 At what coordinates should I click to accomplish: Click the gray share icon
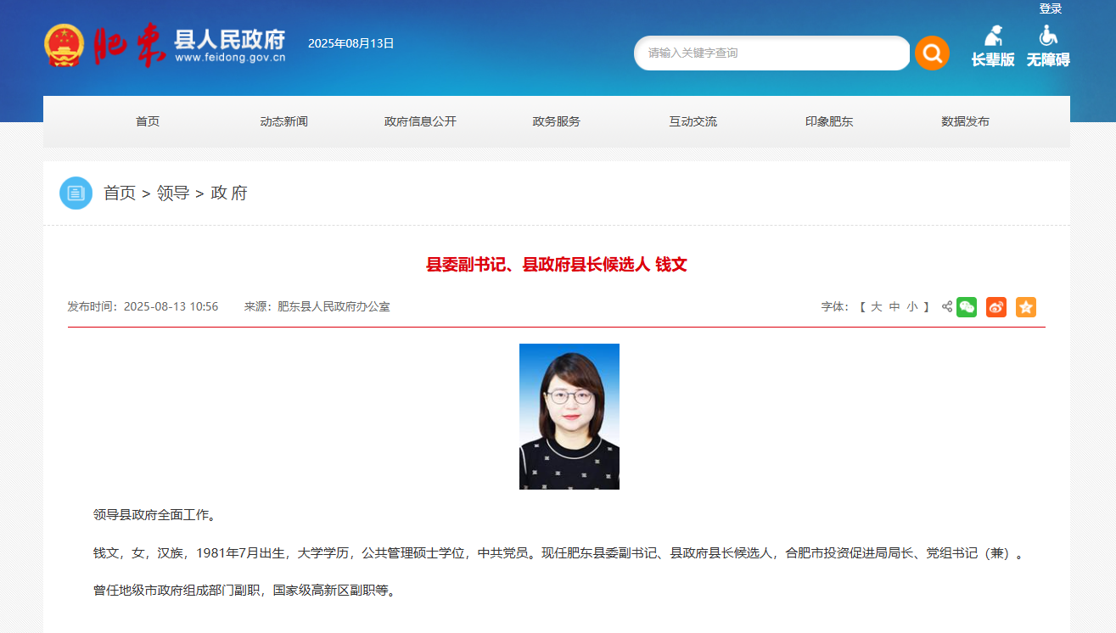coord(947,307)
